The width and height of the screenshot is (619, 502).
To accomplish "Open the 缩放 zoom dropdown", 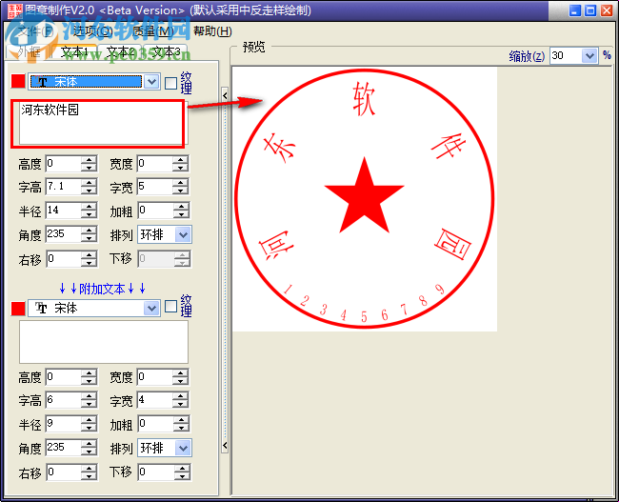I will pyautogui.click(x=589, y=56).
